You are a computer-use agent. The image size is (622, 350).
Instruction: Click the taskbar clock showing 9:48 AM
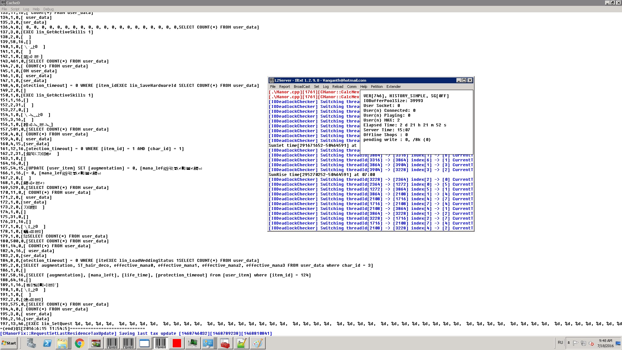[x=605, y=343]
